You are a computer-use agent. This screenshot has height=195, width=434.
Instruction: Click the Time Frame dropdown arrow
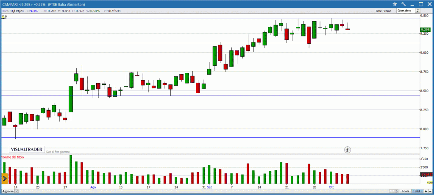(417, 11)
